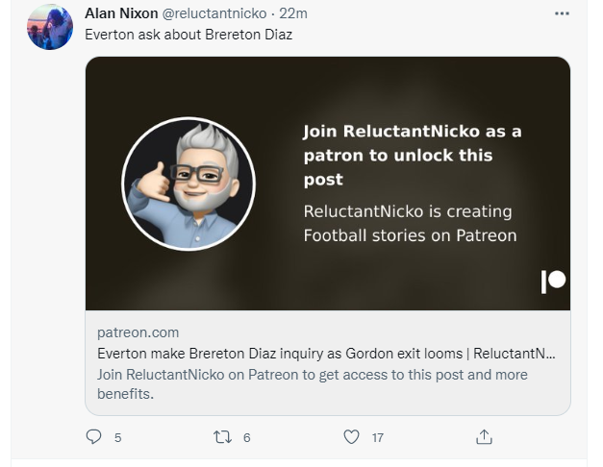This screenshot has height=467, width=603.
Task: Open the share tweet icon
Action: click(484, 437)
